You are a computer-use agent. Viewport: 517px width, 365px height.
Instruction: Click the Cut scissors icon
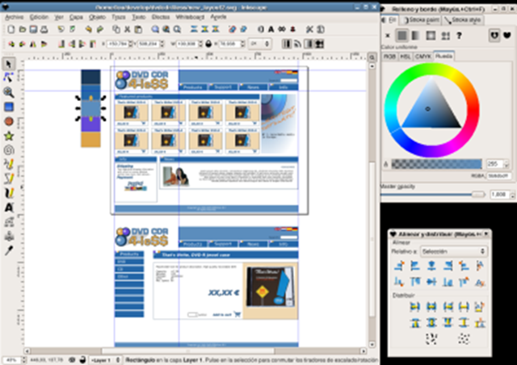coord(128,29)
